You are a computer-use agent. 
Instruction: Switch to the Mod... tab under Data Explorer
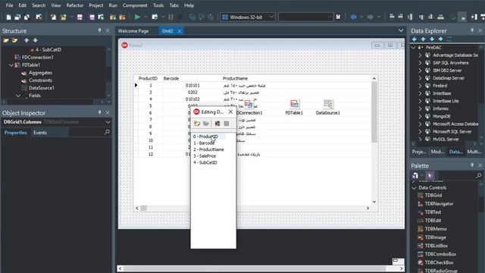437,152
